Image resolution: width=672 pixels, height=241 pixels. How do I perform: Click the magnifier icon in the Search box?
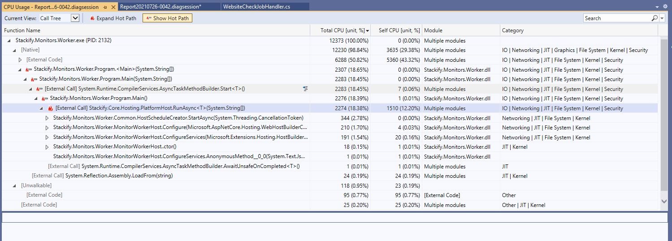pos(655,18)
